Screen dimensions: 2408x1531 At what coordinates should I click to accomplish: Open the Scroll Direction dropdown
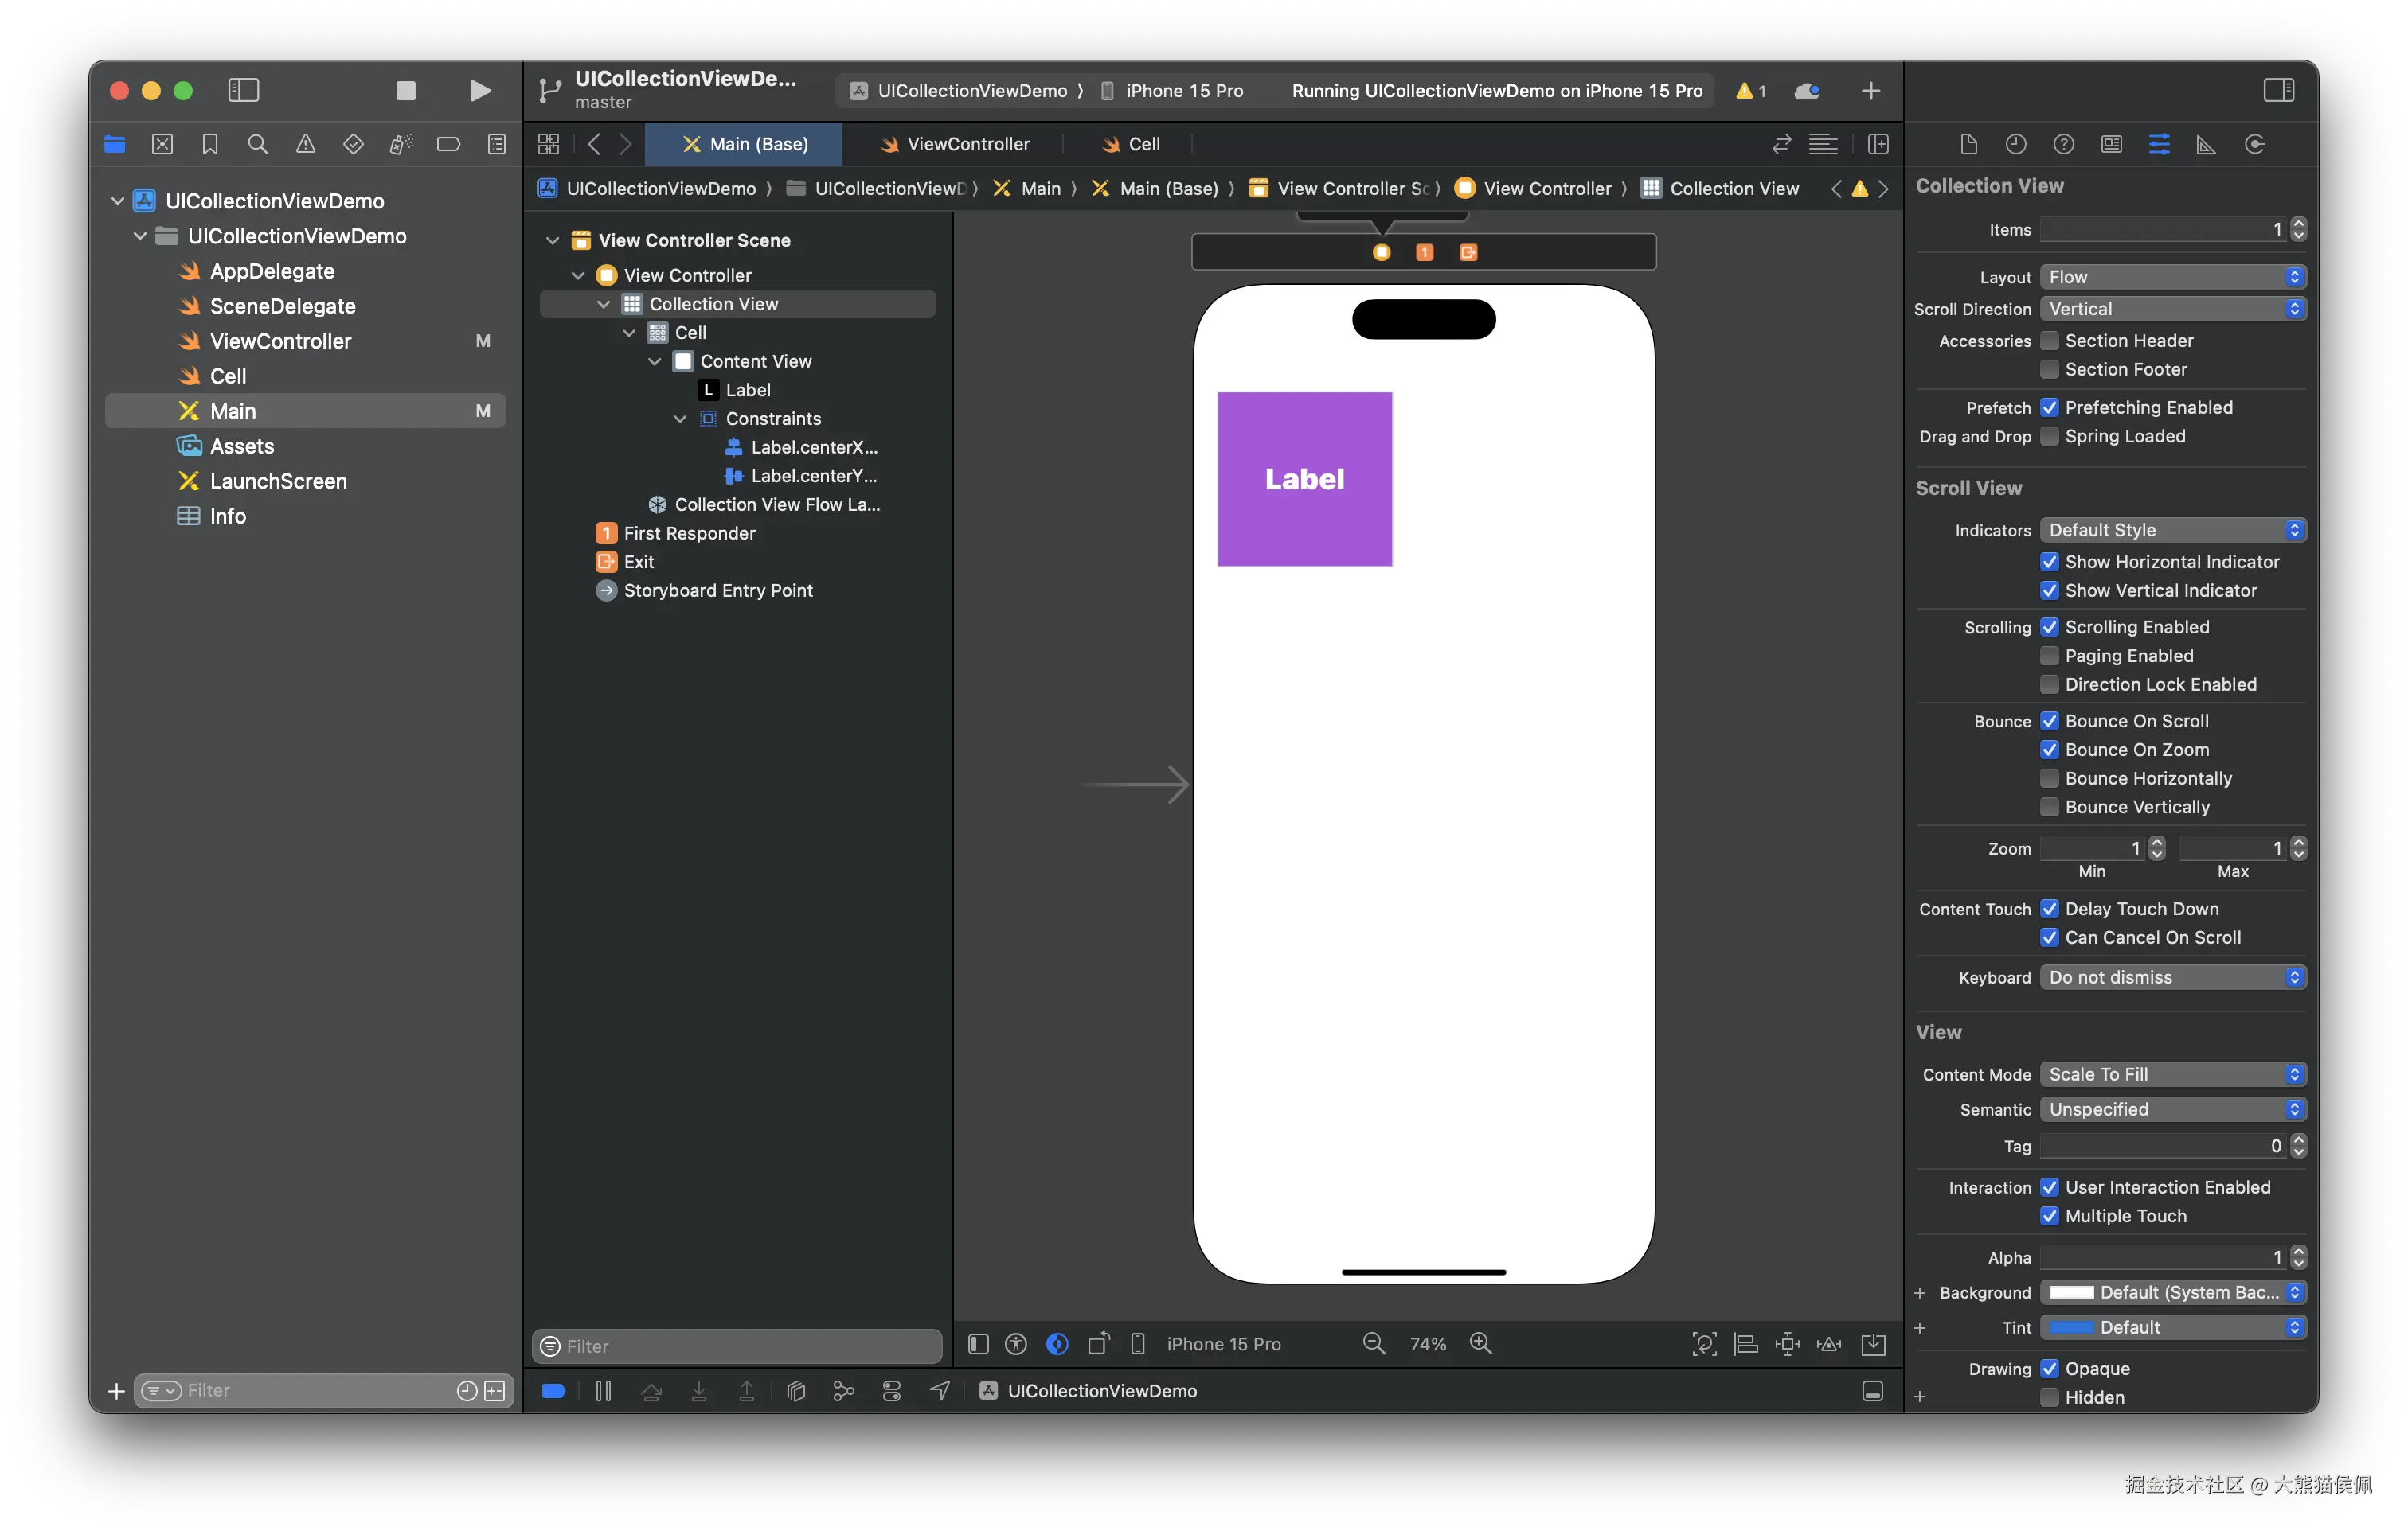click(x=2172, y=309)
